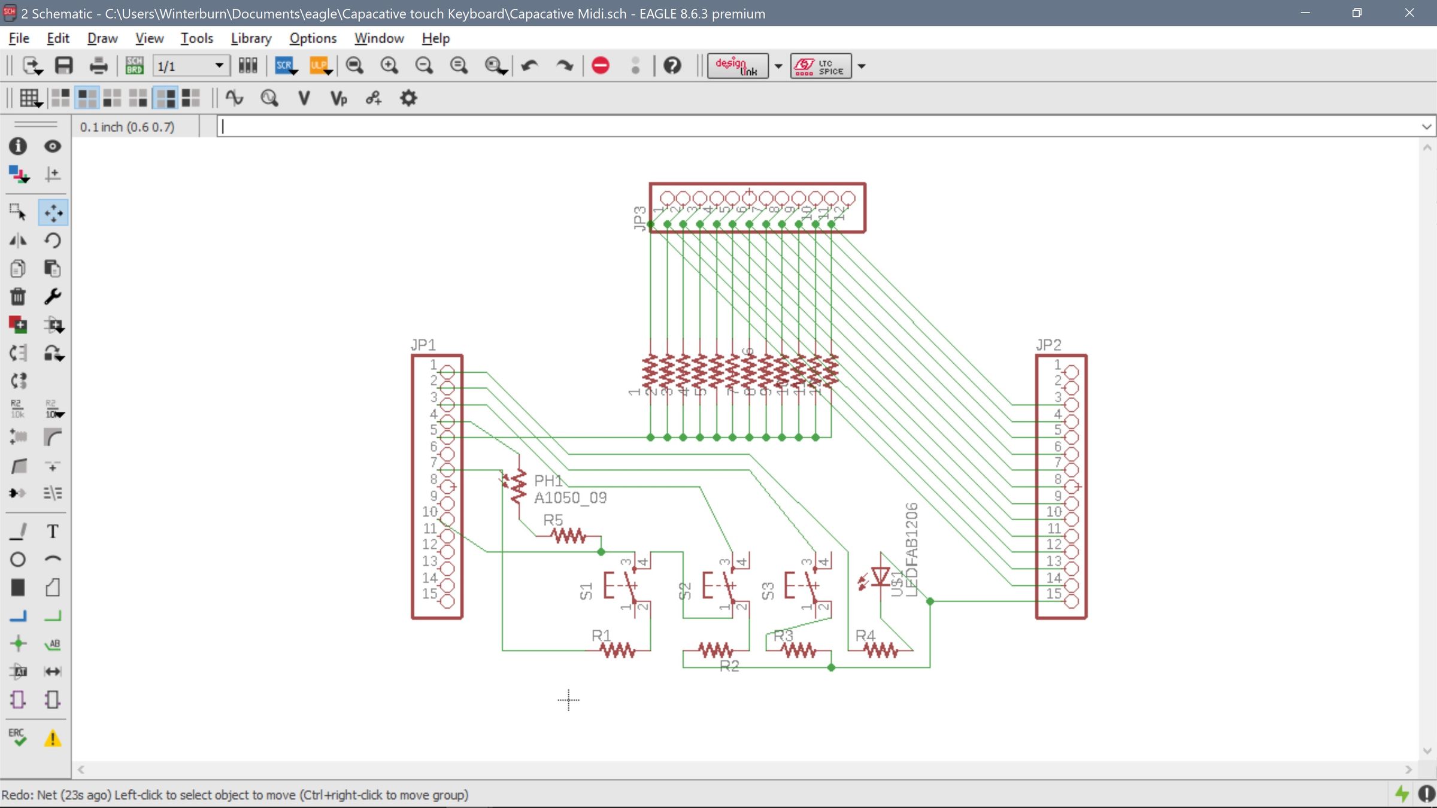The width and height of the screenshot is (1437, 808).
Task: Click the Design Link button
Action: (738, 66)
